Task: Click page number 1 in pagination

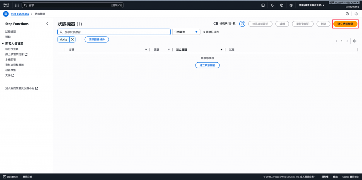Action: tap(342, 41)
